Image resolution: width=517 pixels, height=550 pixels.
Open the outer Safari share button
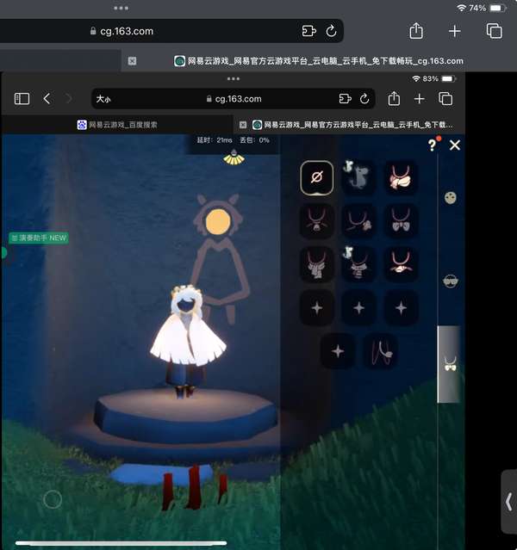click(x=416, y=30)
